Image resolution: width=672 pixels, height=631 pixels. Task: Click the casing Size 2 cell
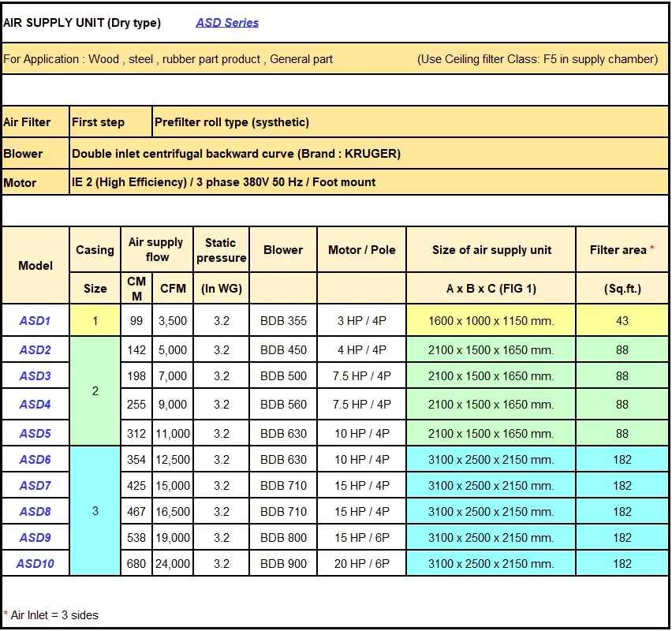click(x=94, y=390)
